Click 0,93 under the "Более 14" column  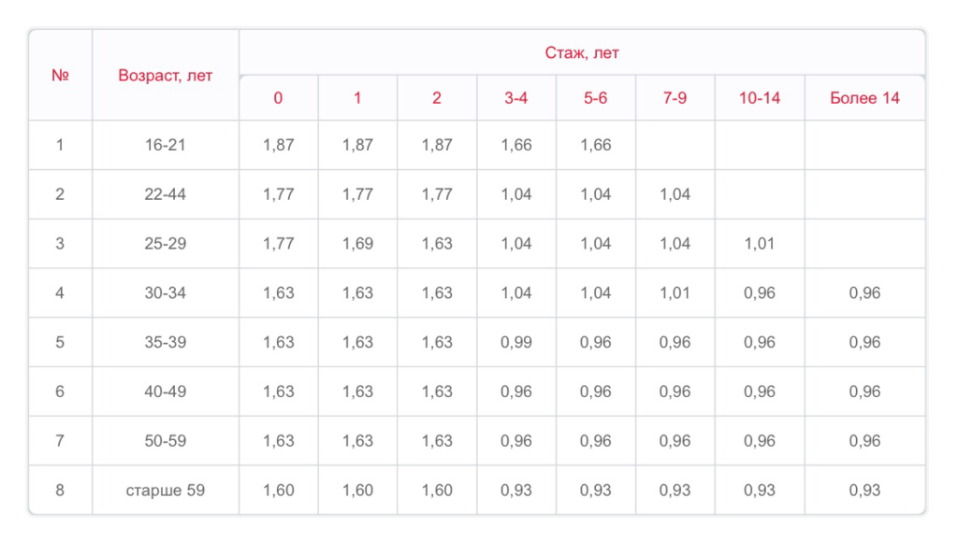click(x=864, y=490)
